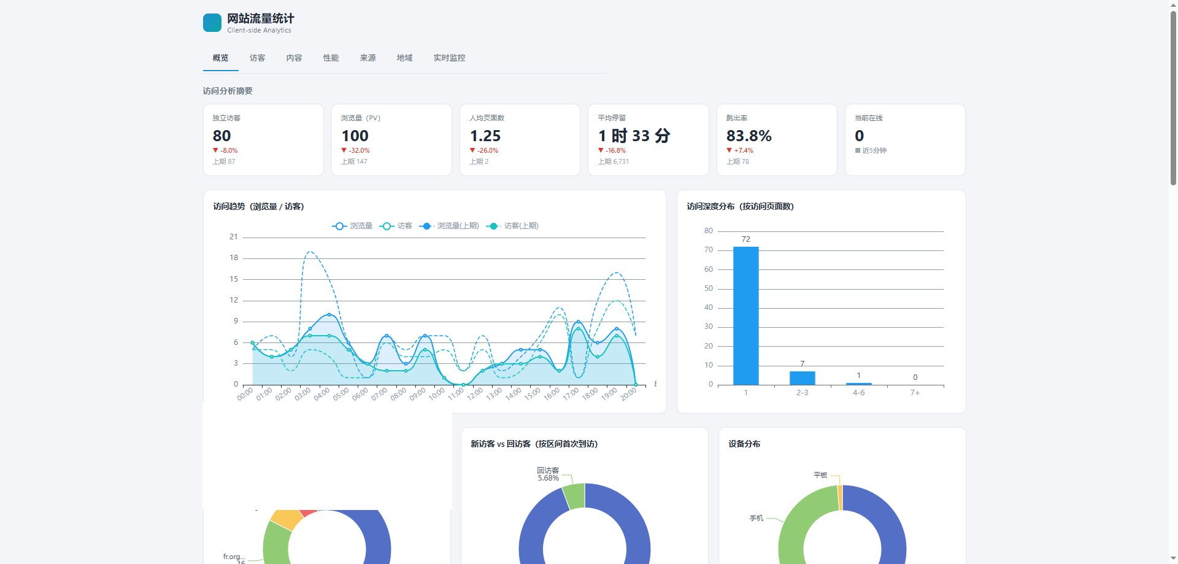The image size is (1178, 564).
Task: Click the 平板 label in device chart
Action: [x=820, y=475]
